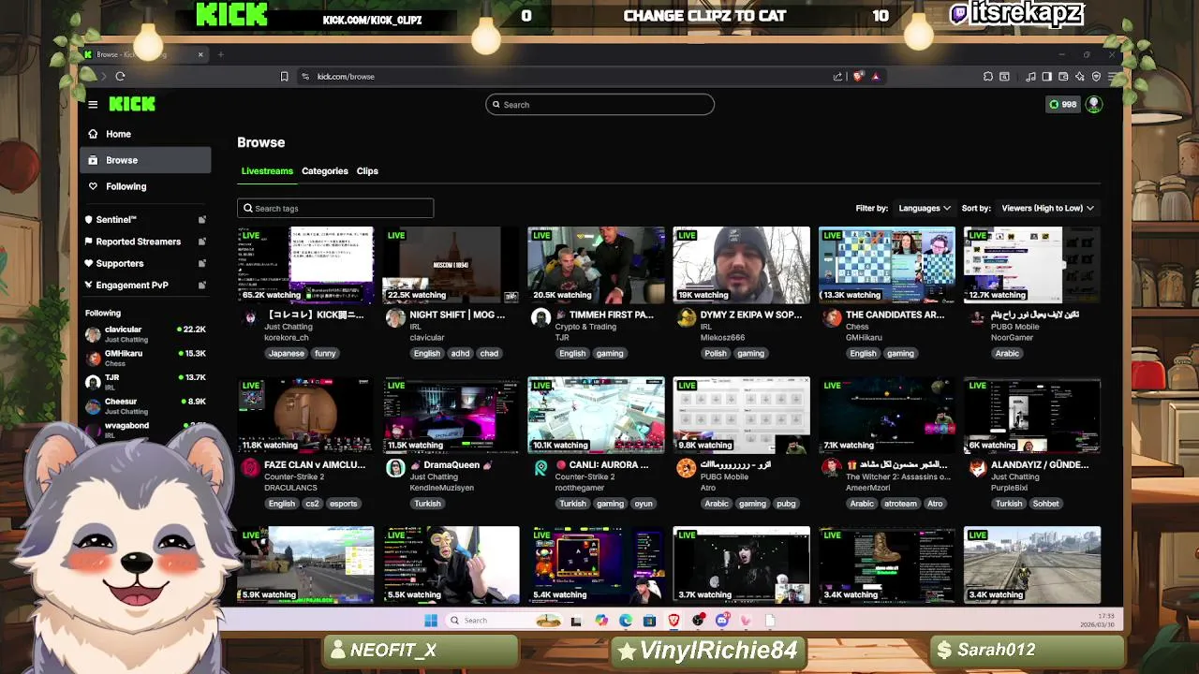1199x674 pixels.
Task: Expand the Languages filter dropdown
Action: pyautogui.click(x=925, y=209)
